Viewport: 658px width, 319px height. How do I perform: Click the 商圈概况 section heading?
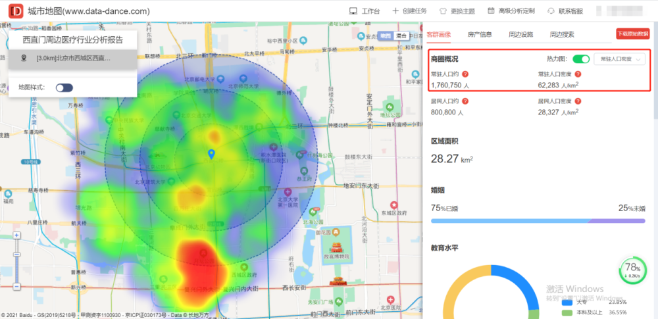[444, 59]
